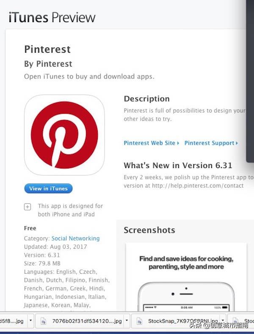Click the red Pinterest app icon
Screen dimensions: 254x334
pos(64,135)
